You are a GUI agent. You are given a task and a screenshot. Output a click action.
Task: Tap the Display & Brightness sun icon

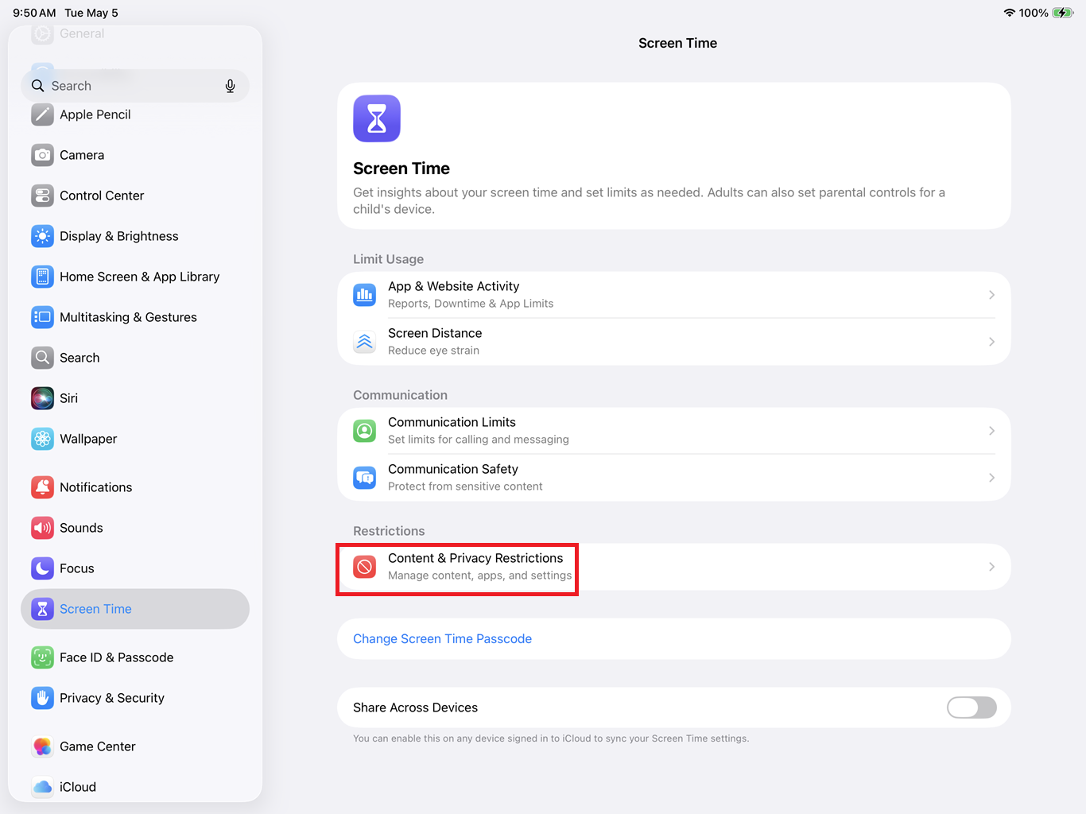click(42, 236)
